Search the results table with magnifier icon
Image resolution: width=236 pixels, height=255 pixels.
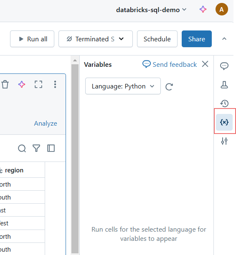click(22, 148)
